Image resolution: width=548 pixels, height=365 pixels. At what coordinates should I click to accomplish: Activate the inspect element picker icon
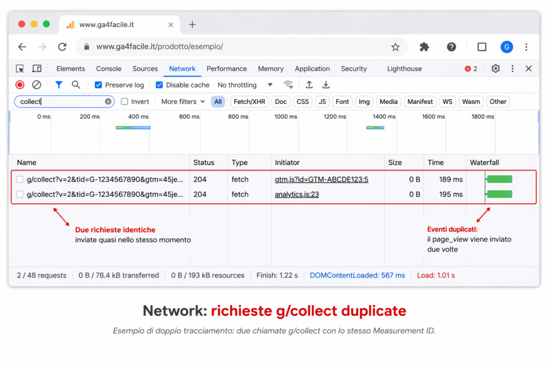20,69
